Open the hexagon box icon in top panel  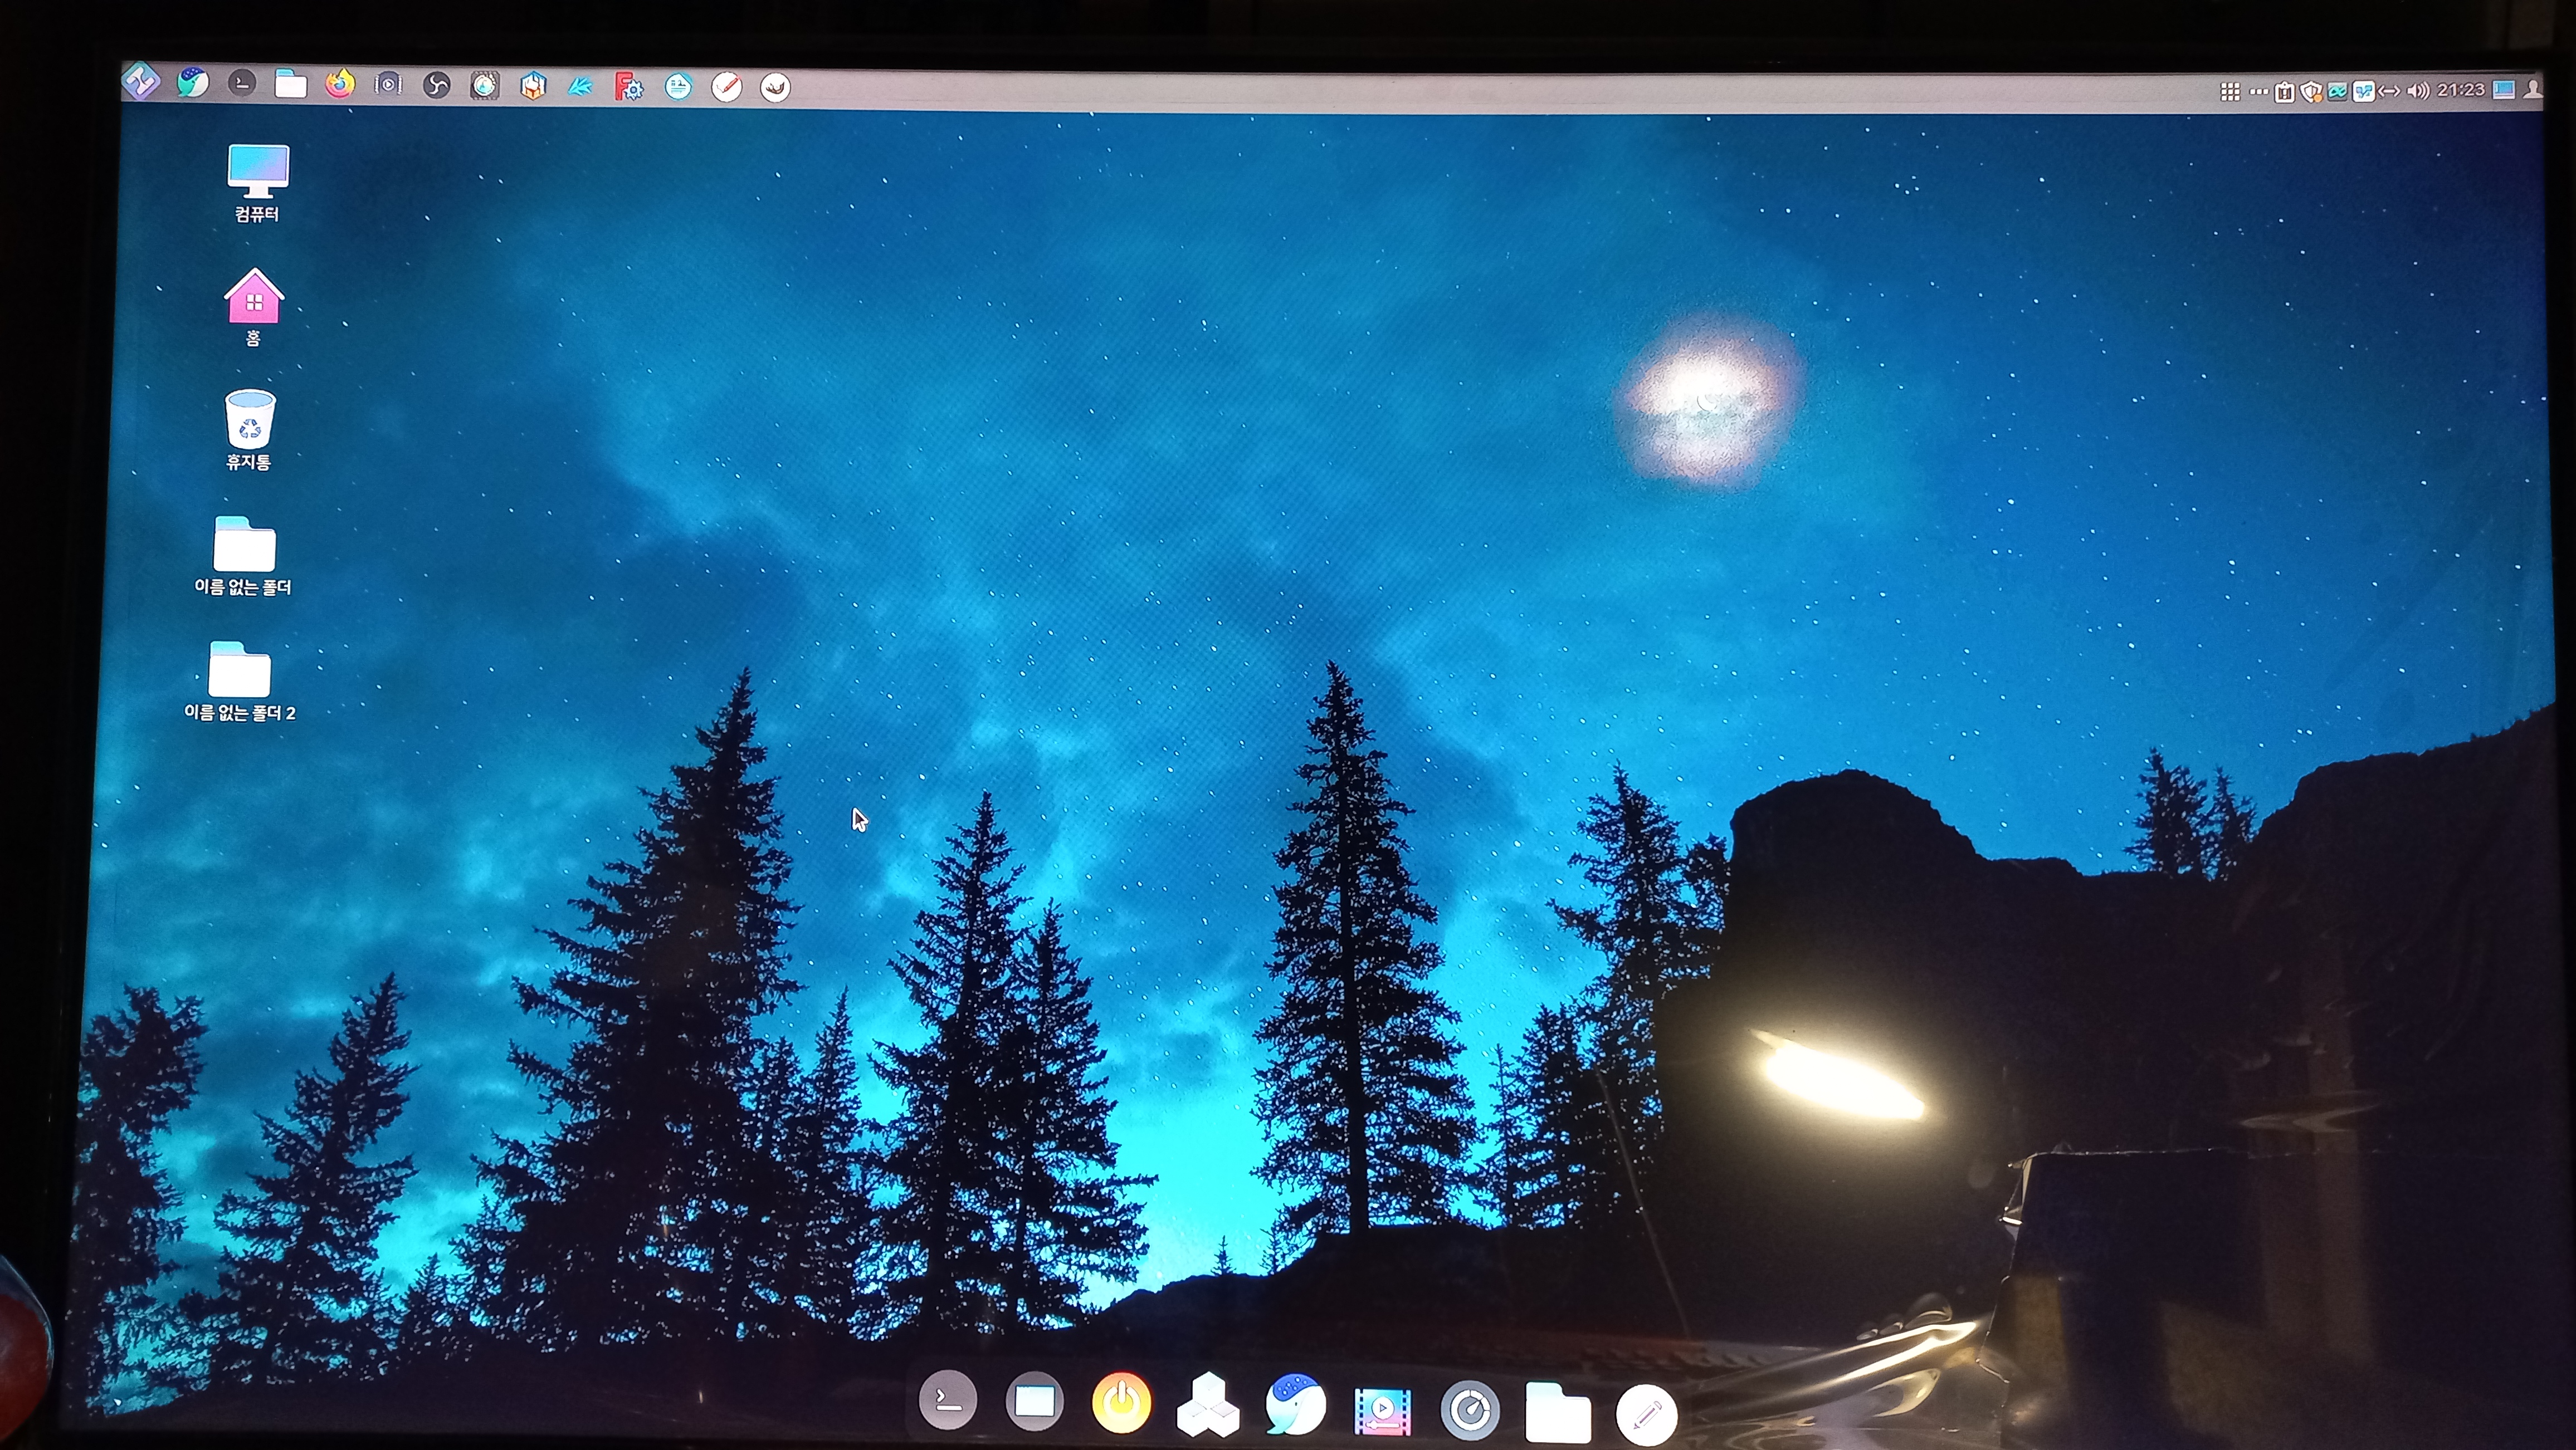533,87
